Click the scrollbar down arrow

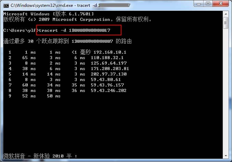[226, 156]
